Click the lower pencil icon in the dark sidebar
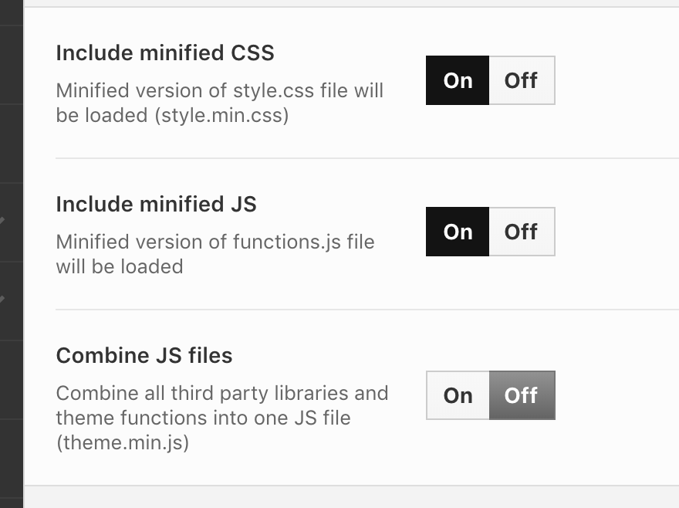The image size is (679, 508). tap(2, 299)
